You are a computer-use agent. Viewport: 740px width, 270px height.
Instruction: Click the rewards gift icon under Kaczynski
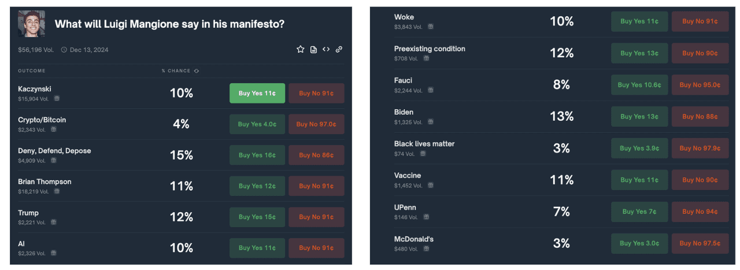coord(57,99)
